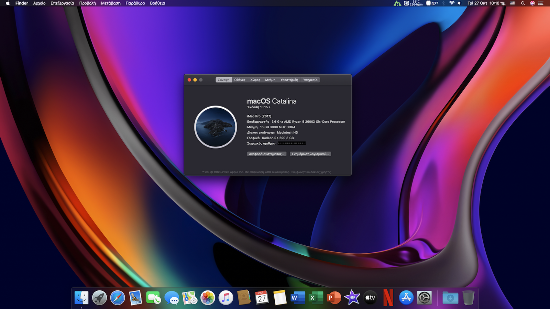Open Finder from the dock
Screen dimensions: 550x309
click(81, 298)
